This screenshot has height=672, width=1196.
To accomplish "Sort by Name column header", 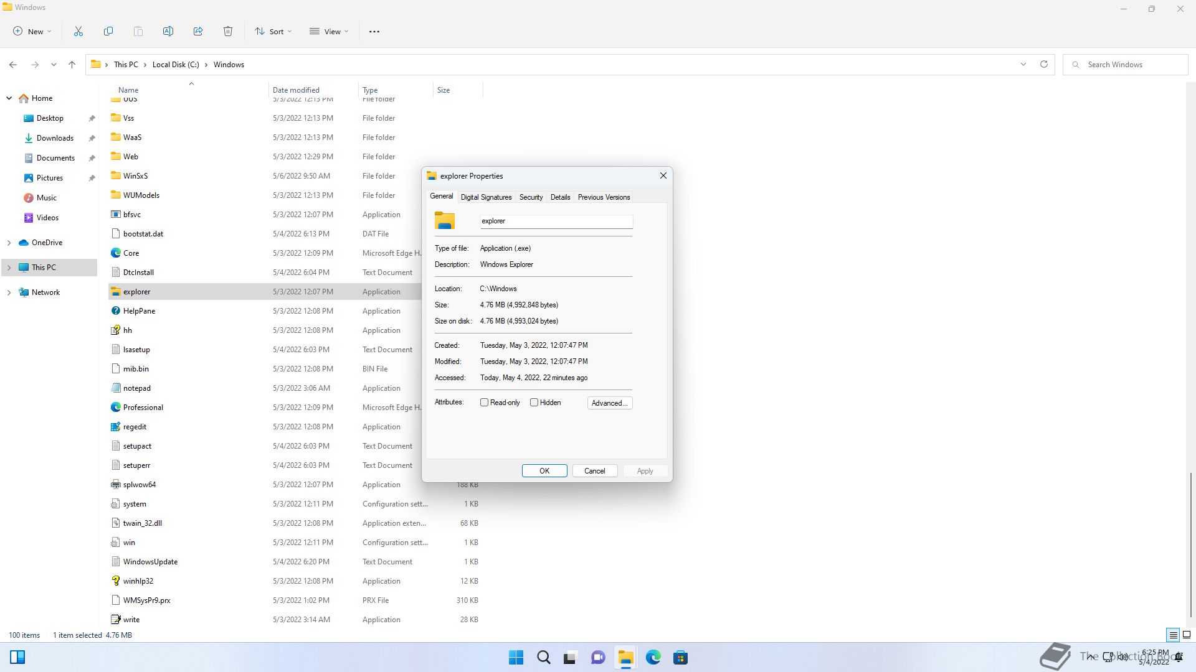I will point(190,90).
